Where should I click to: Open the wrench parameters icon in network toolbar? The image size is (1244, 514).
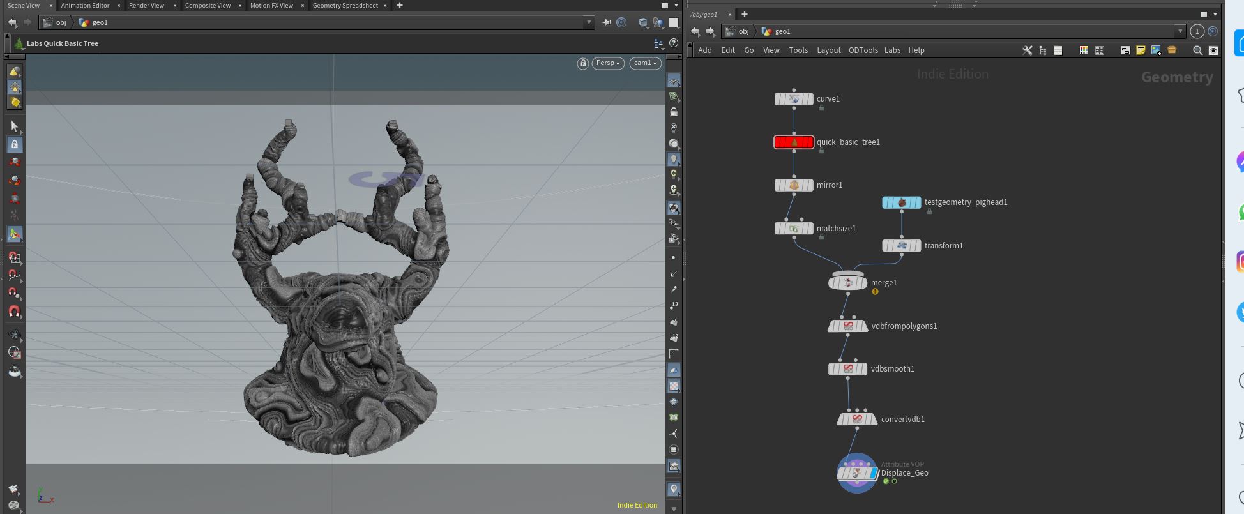[x=1027, y=50]
